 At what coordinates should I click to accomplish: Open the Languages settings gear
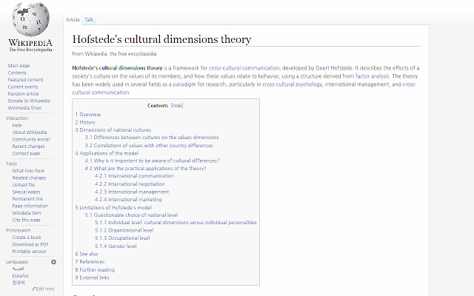(x=53, y=262)
